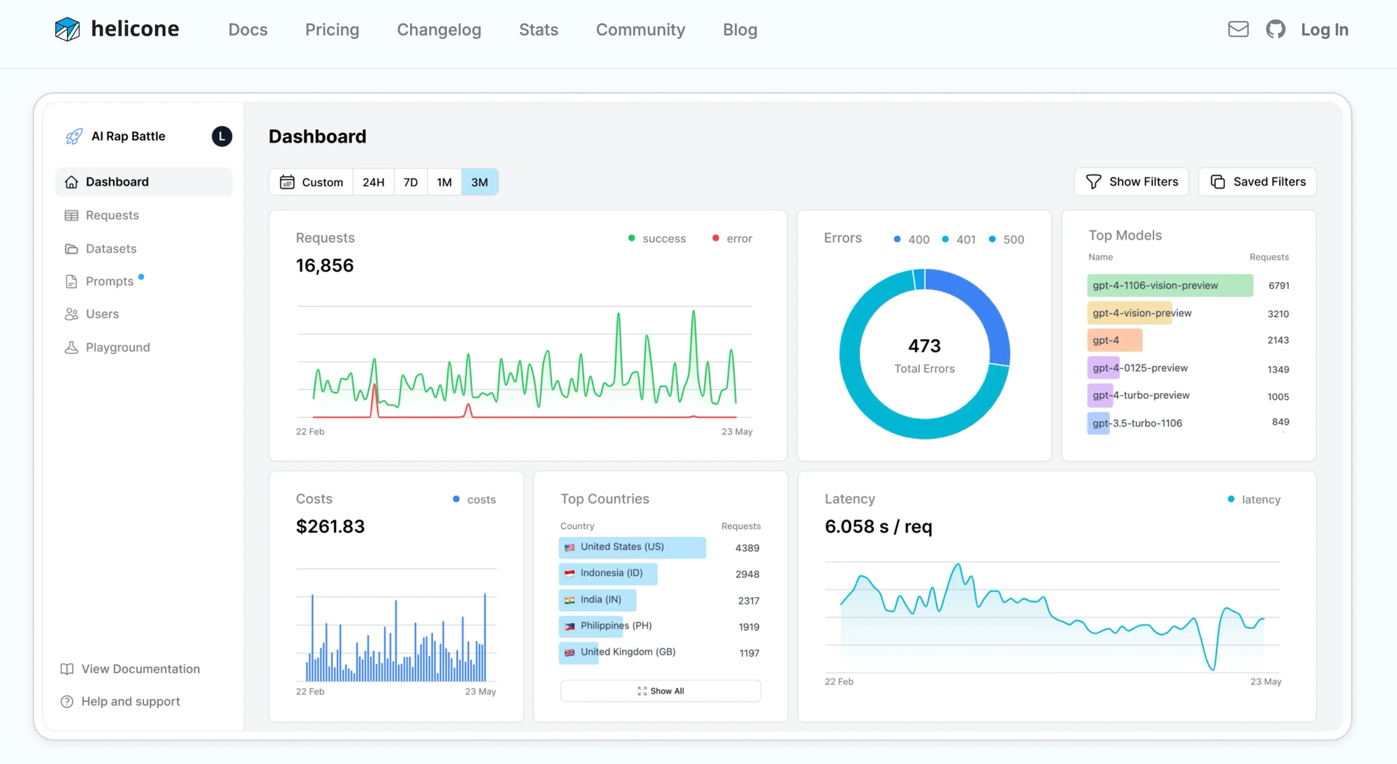This screenshot has width=1397, height=764.
Task: Click Show All under Top Countries
Action: [x=660, y=691]
